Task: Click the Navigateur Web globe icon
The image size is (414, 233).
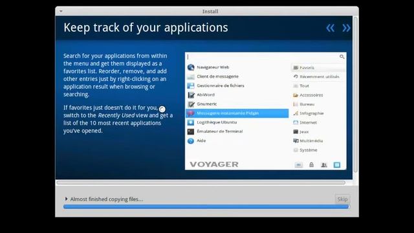Action: point(191,67)
